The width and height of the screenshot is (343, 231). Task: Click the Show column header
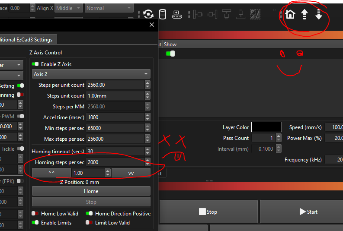pyautogui.click(x=170, y=44)
